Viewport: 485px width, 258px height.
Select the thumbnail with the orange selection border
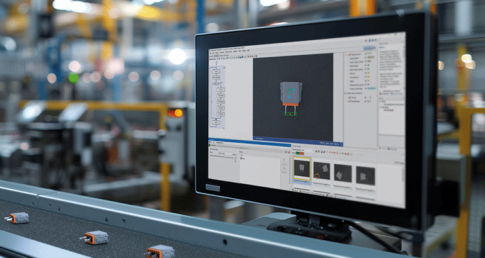(x=302, y=169)
